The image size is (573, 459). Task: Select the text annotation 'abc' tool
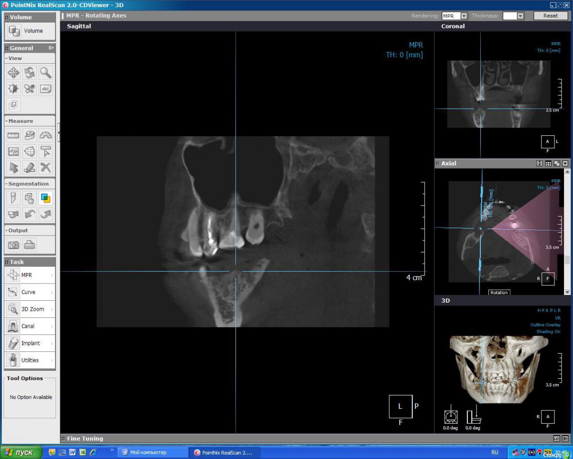(x=45, y=89)
